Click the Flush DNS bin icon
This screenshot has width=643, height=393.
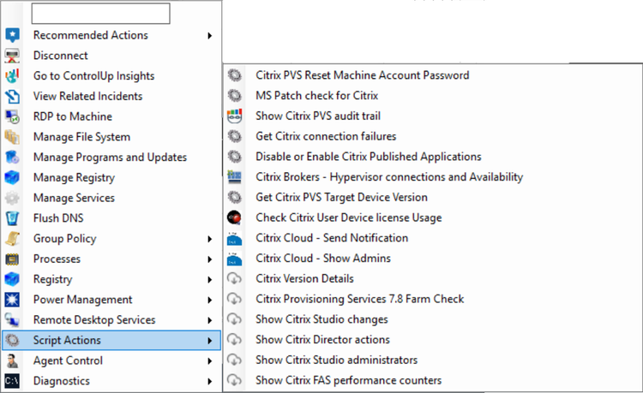[12, 218]
